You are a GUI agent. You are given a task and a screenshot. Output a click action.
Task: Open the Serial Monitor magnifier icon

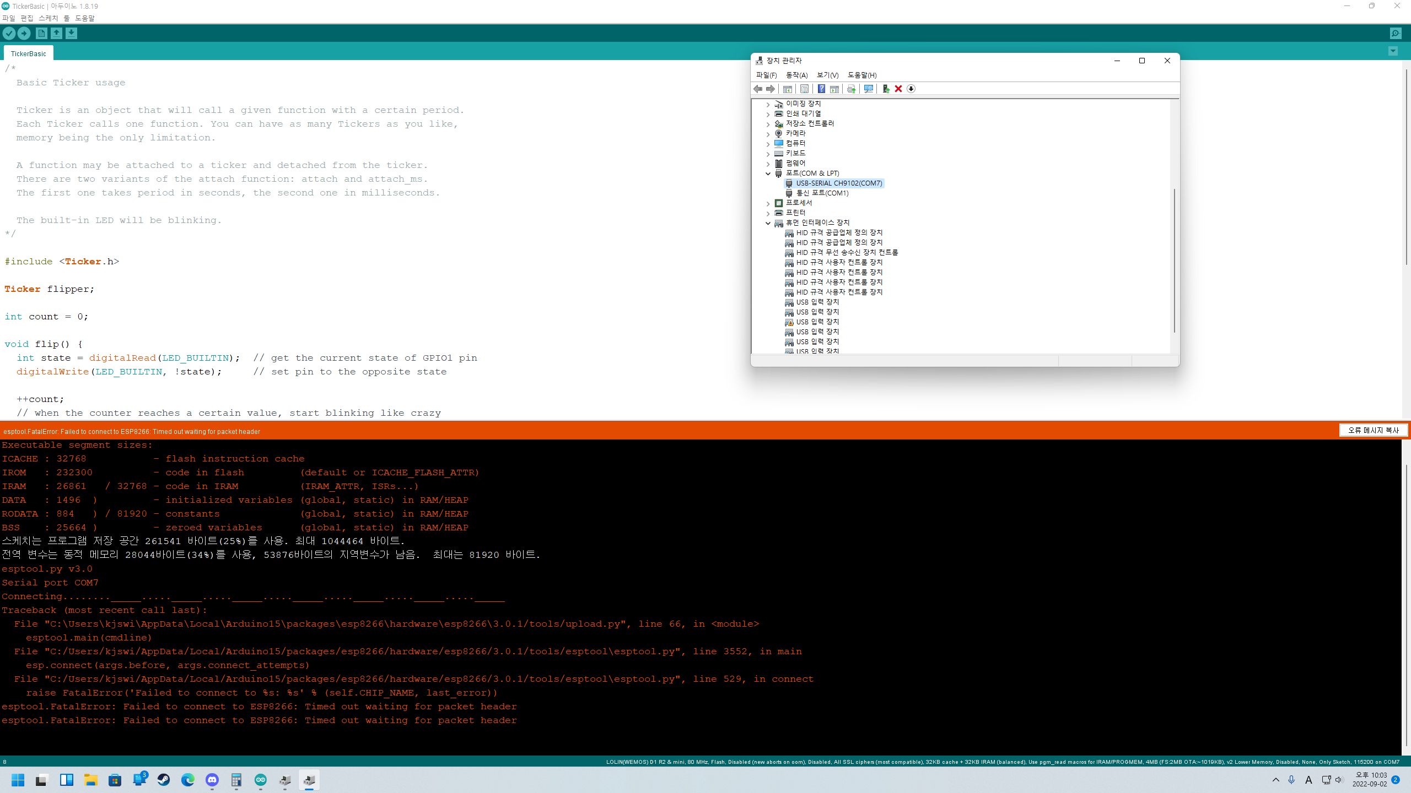1395,34
